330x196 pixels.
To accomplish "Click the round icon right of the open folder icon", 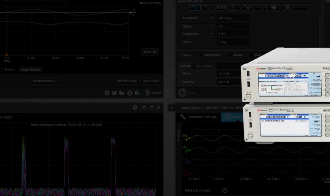I will (x=130, y=93).
